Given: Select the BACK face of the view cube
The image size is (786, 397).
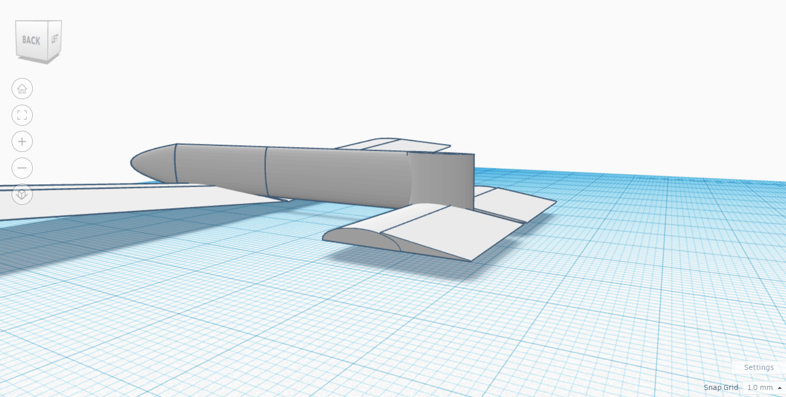Looking at the screenshot, I should tap(31, 40).
